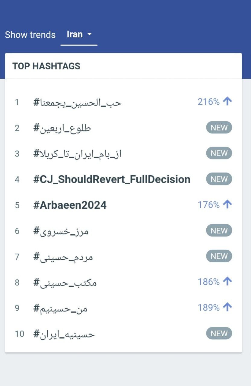Click NEW badge on rank 2 hashtag
Image resolution: width=251 pixels, height=386 pixels.
click(x=219, y=128)
